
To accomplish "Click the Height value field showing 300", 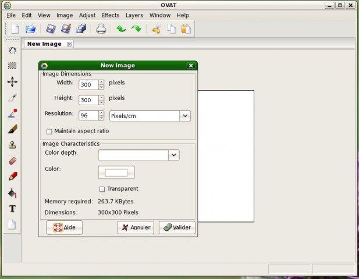I will pos(88,100).
